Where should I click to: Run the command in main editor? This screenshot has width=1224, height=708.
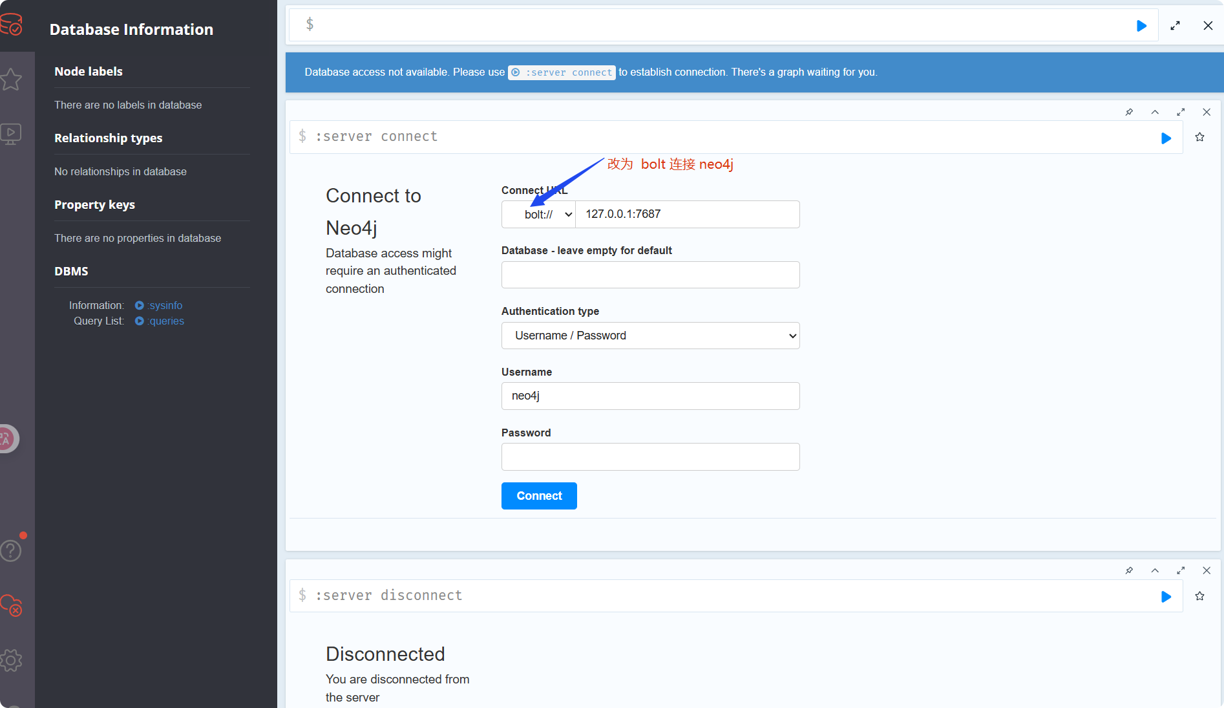(x=1142, y=26)
